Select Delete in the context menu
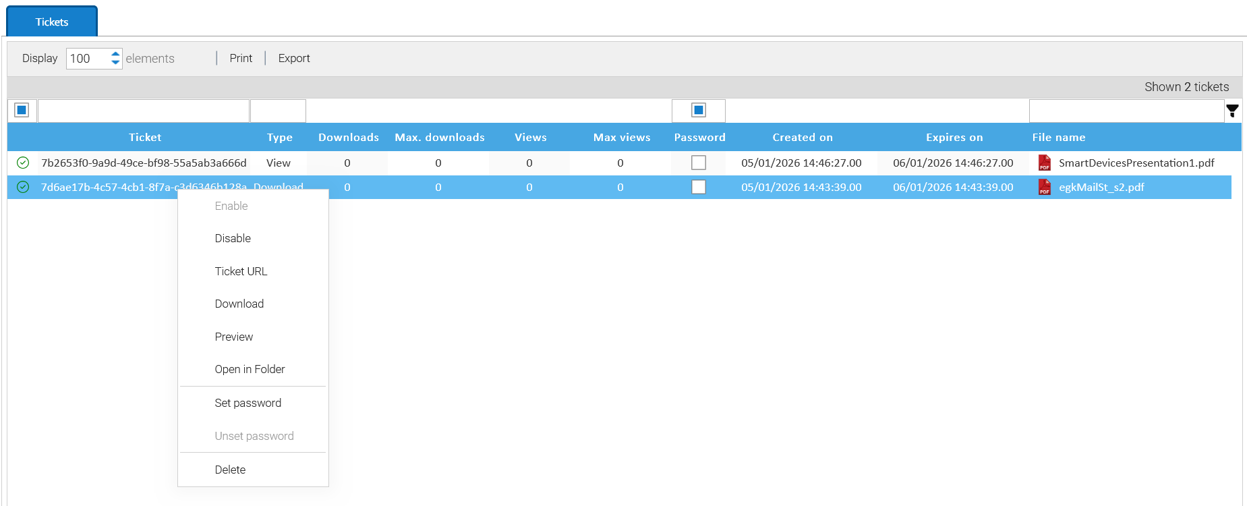Screen dimensions: 1247x506 pos(230,470)
